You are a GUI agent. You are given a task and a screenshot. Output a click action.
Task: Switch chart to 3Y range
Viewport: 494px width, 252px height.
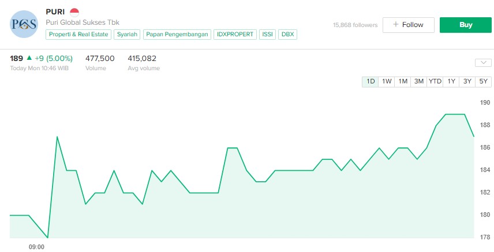[467, 82]
